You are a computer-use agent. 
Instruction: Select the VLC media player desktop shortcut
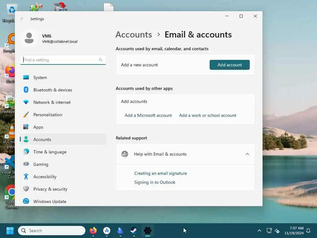[x=9, y=137]
